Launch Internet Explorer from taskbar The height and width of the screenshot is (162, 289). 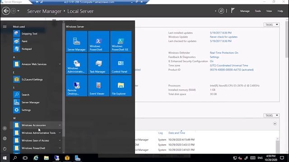[x=36, y=158]
